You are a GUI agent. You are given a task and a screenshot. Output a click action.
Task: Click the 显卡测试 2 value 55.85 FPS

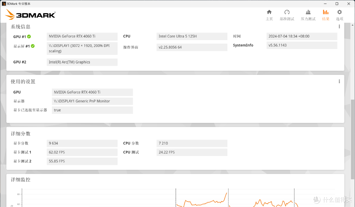[x=82, y=161]
